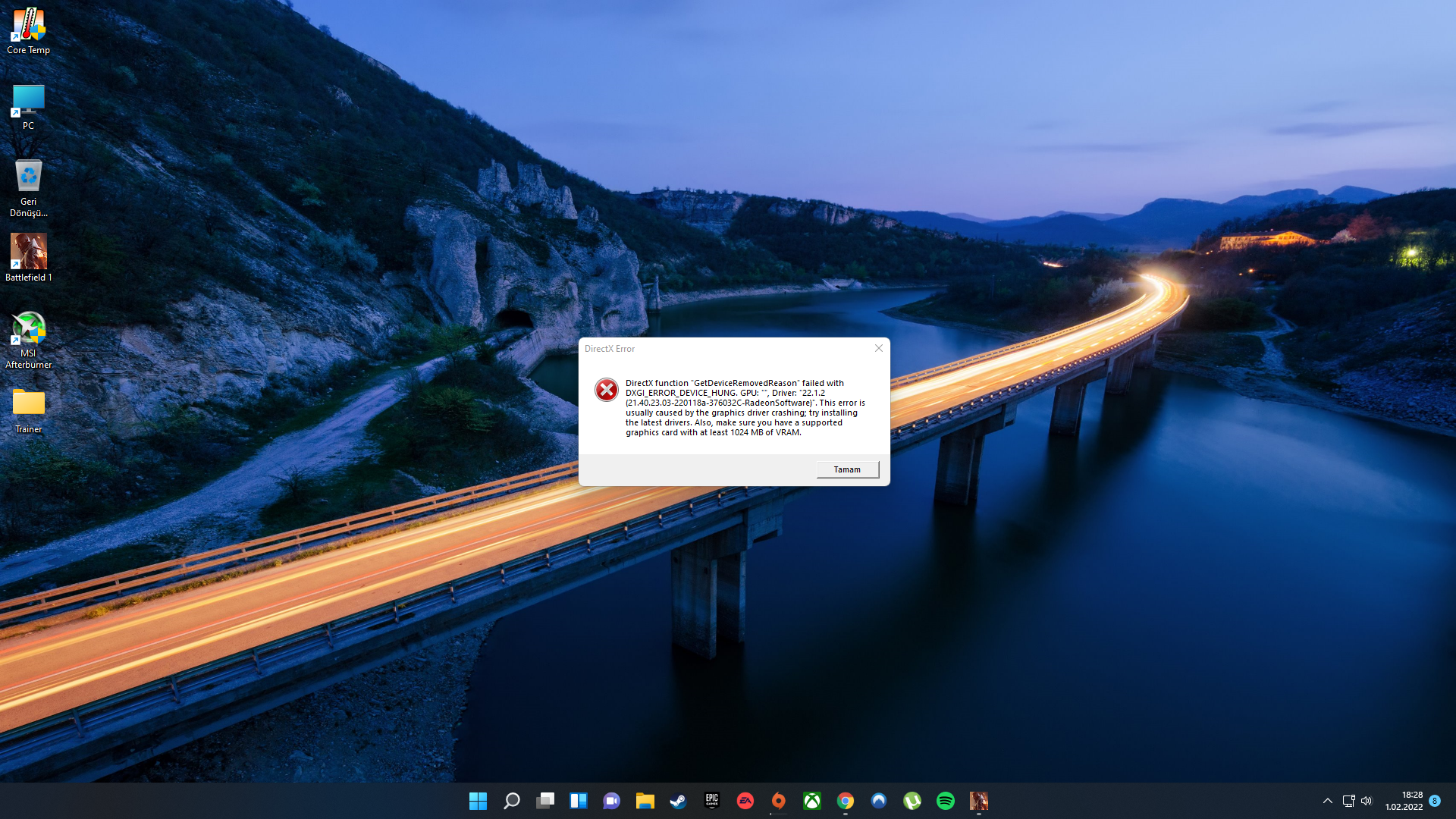Open volume control in system tray
Screen dimensions: 1456x819
1367,801
